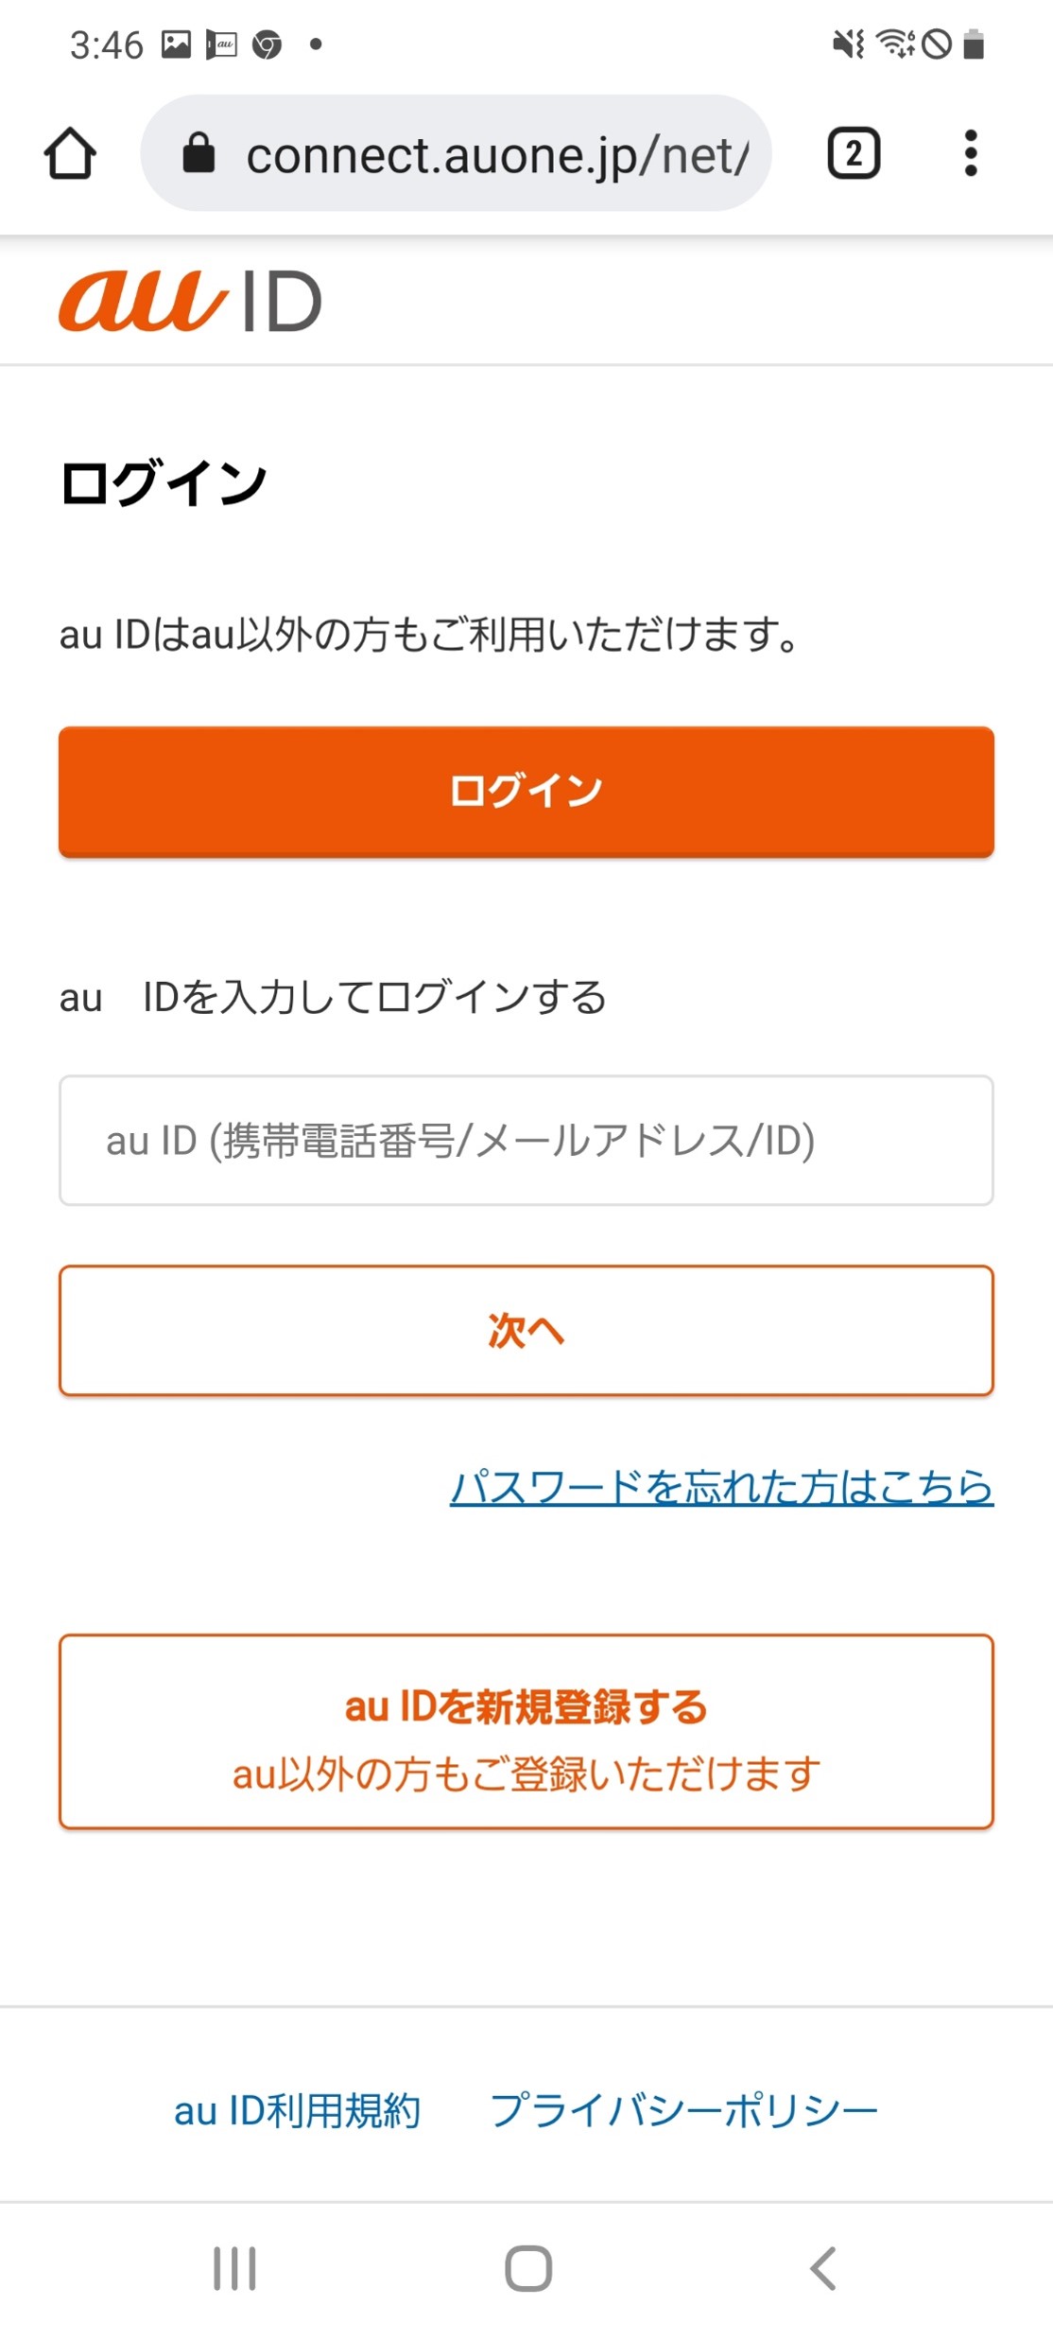Focus the au ID input field
The image size is (1053, 2341).
(526, 1140)
